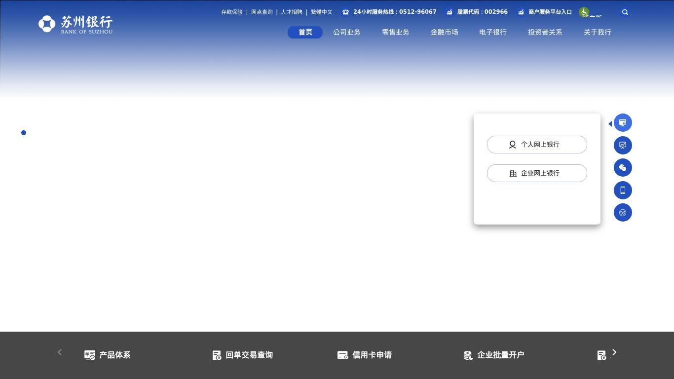Click the WeChat sidebar icon

(x=623, y=168)
